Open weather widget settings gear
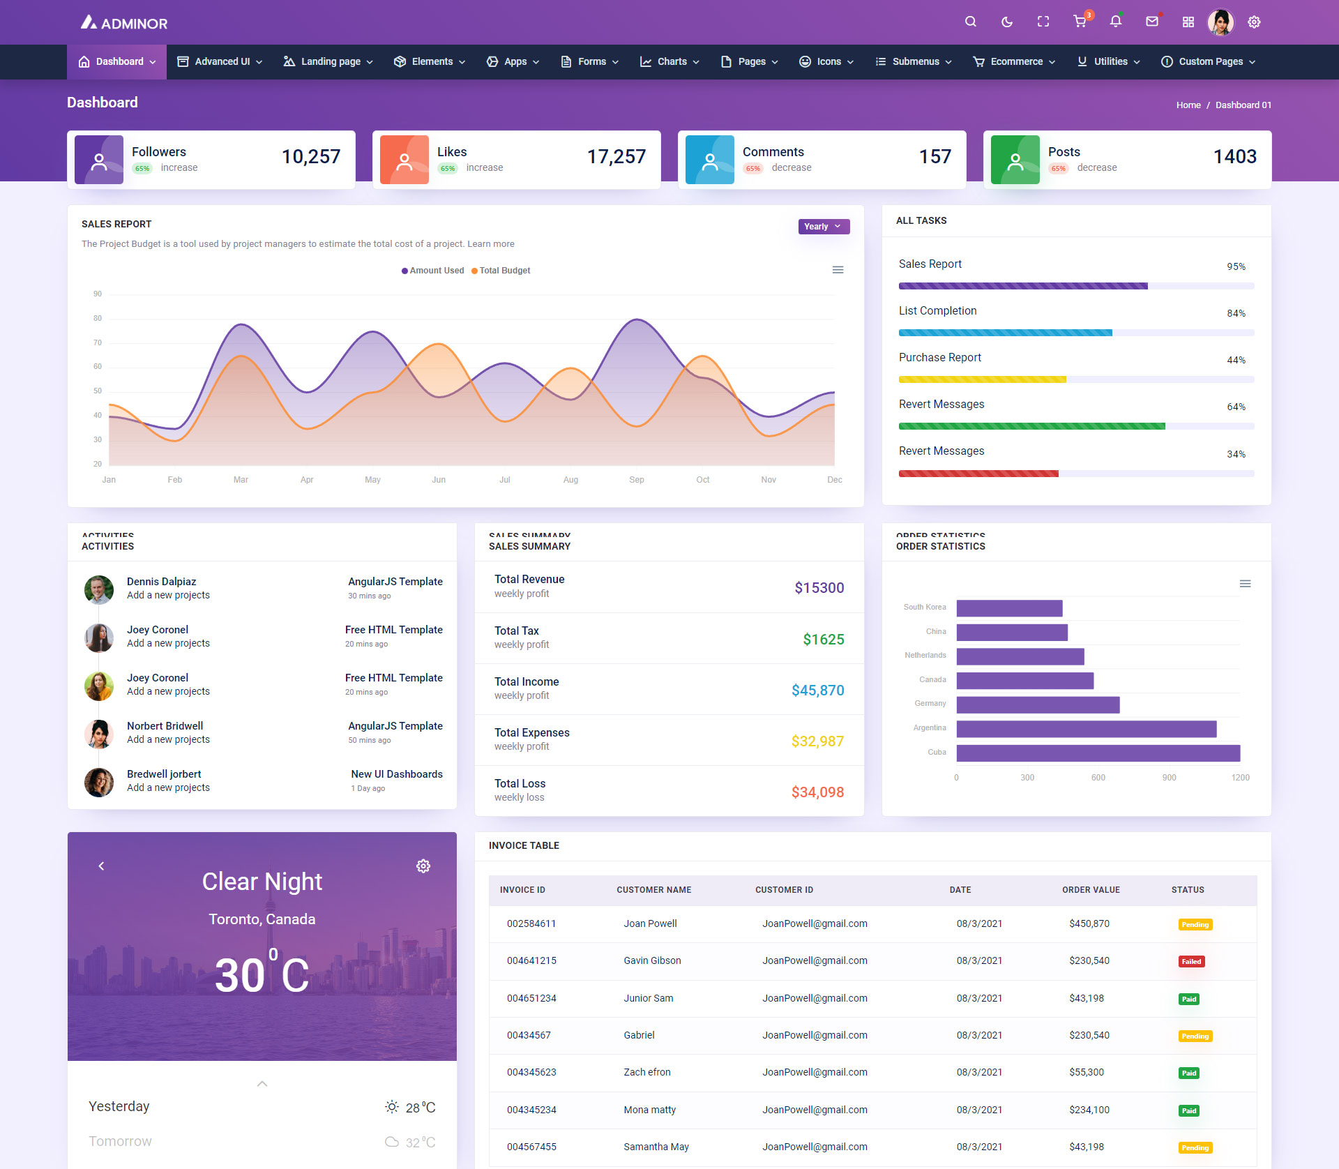 pyautogui.click(x=423, y=866)
